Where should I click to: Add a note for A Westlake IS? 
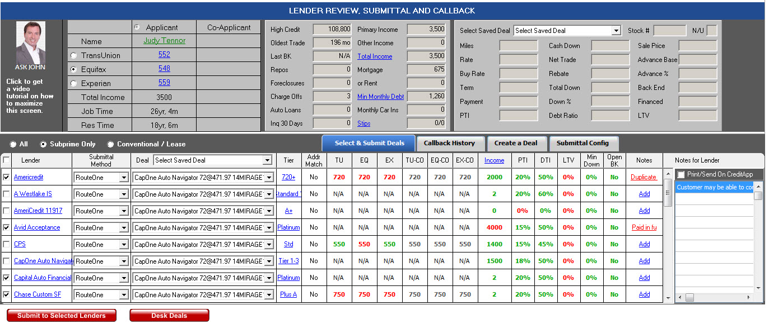[x=644, y=194]
